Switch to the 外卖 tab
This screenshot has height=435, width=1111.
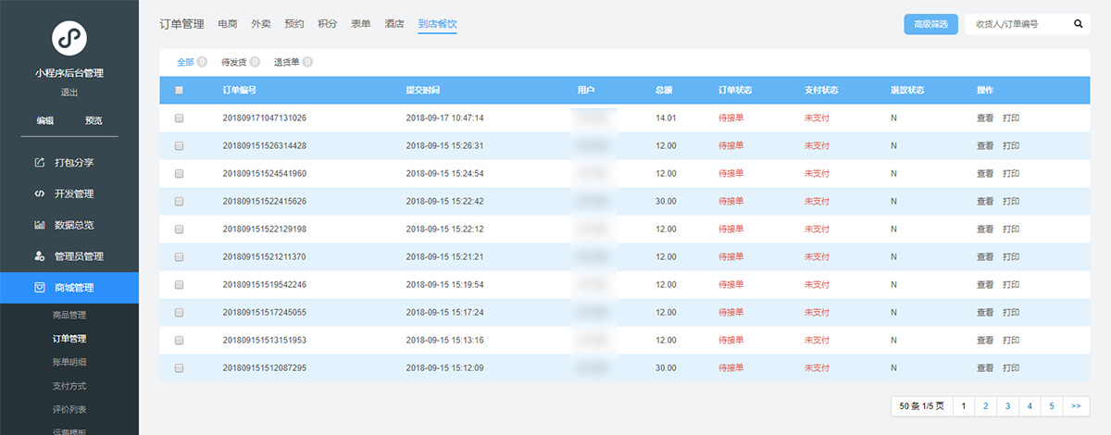261,24
